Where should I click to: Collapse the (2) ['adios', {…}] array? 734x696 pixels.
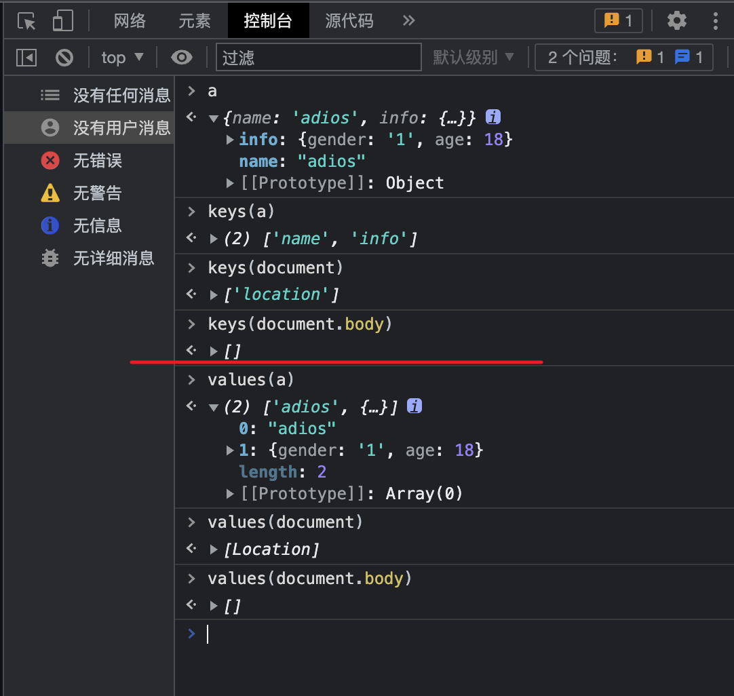coord(214,407)
